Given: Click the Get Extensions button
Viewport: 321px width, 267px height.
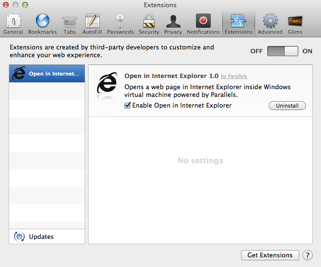Looking at the screenshot, I should click(x=270, y=255).
